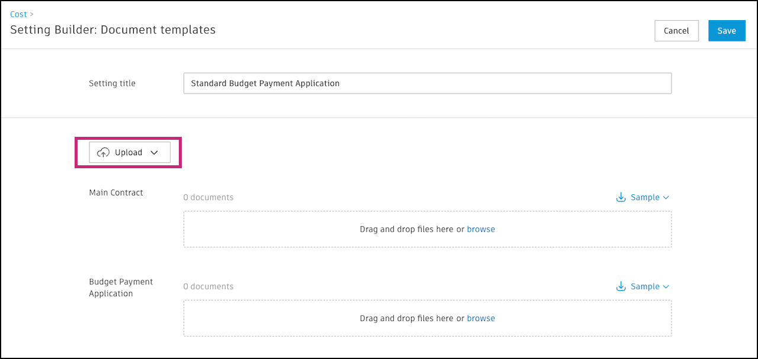The image size is (758, 359).
Task: Save the document template setting
Action: [727, 31]
